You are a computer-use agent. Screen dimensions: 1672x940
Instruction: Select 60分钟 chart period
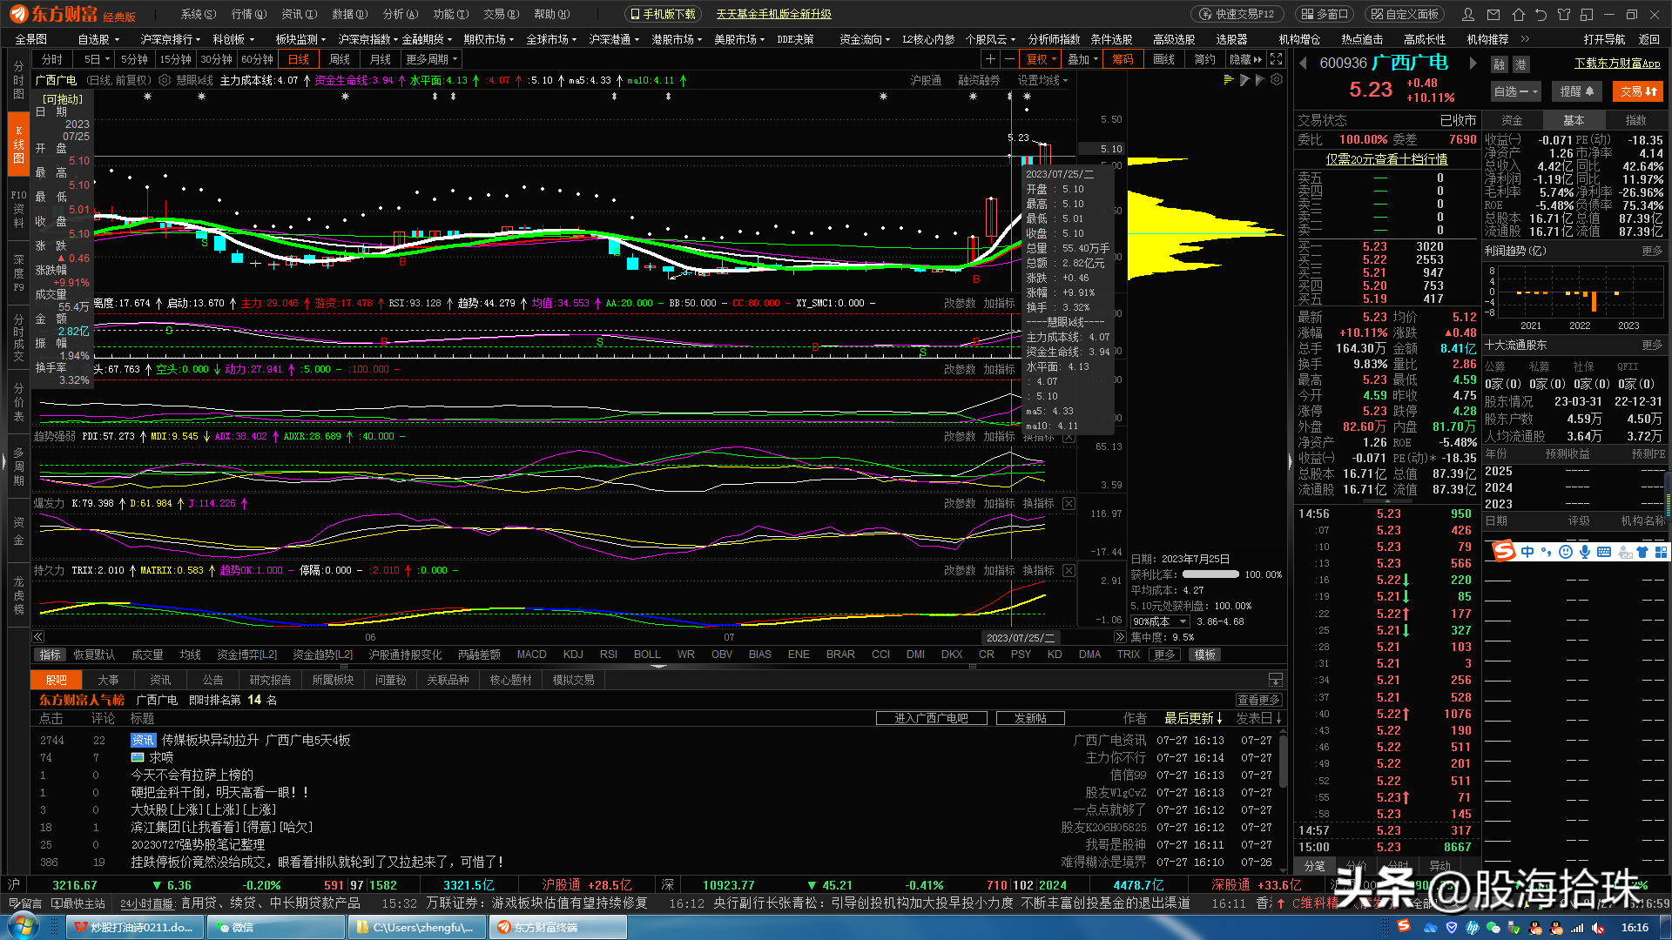(x=258, y=59)
